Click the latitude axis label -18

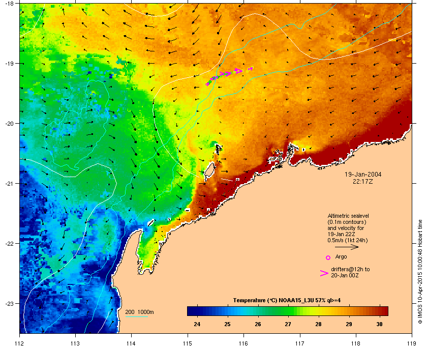[x=9, y=3]
